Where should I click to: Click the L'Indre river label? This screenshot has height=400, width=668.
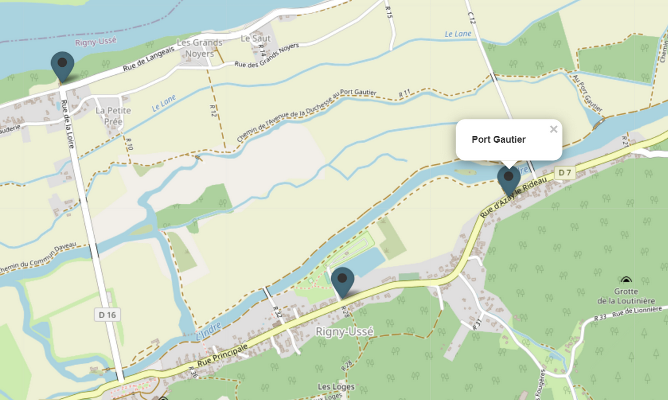[x=209, y=331]
